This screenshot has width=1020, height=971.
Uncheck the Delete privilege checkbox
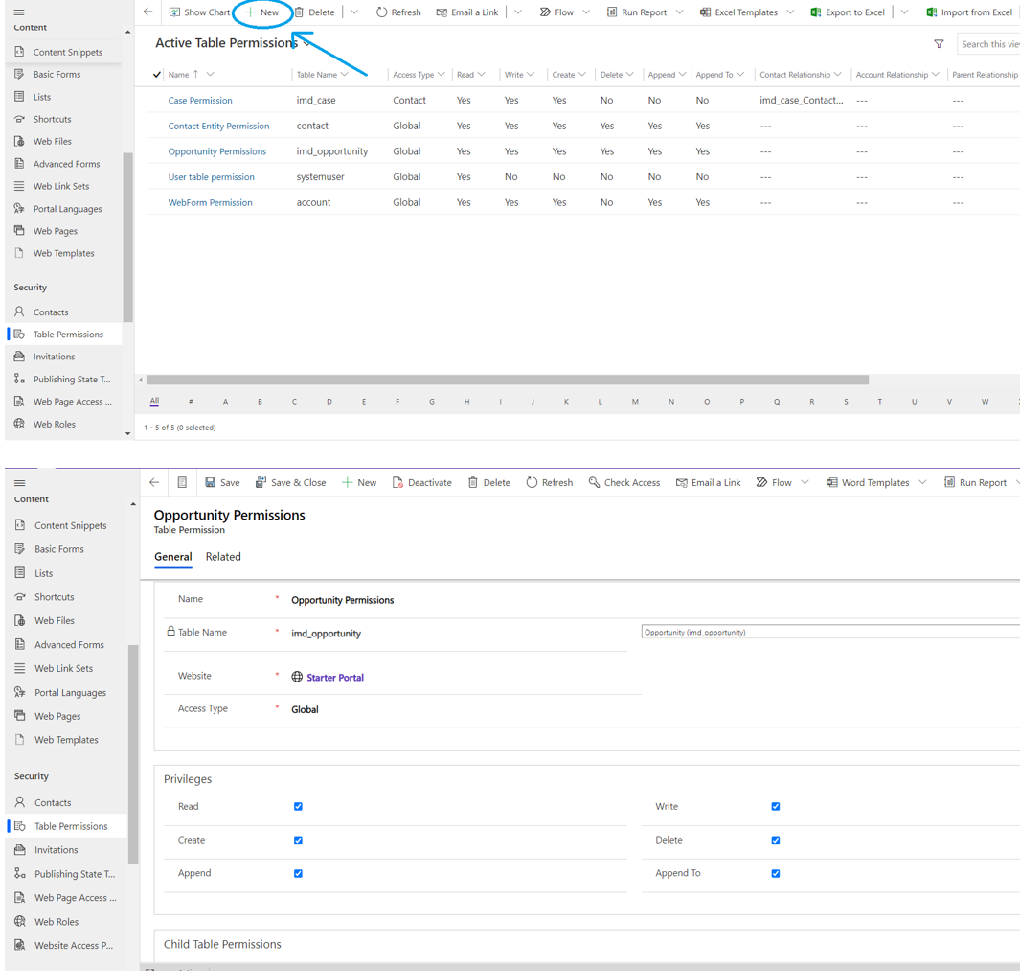coord(775,840)
